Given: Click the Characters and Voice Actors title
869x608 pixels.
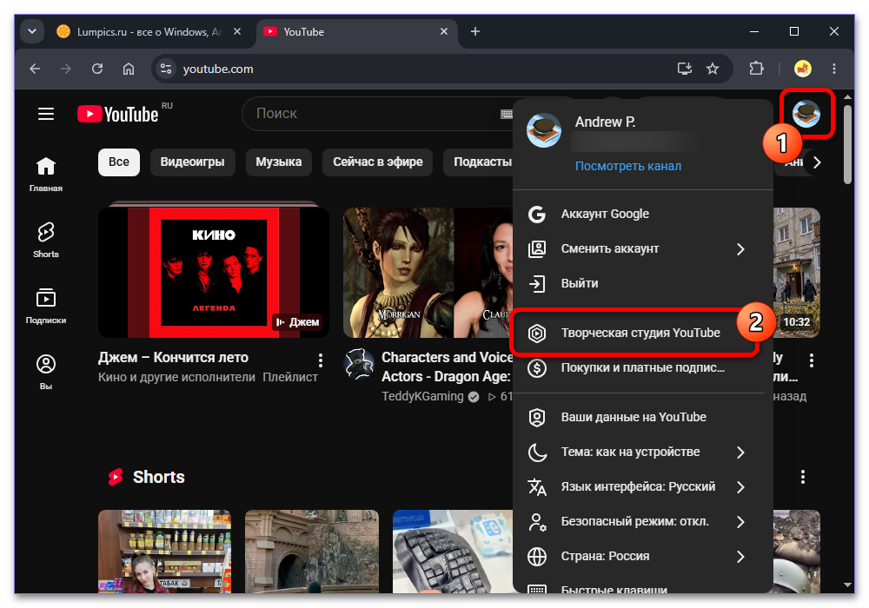Looking at the screenshot, I should 447,367.
